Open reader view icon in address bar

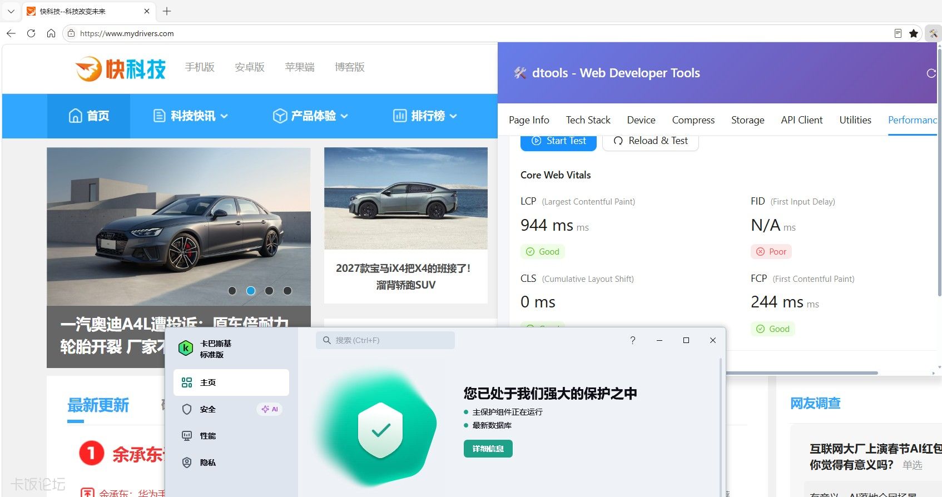click(x=898, y=33)
